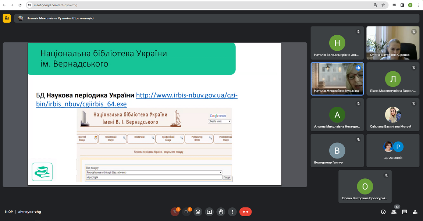Unmute the microphone in the call bar

[175, 212]
